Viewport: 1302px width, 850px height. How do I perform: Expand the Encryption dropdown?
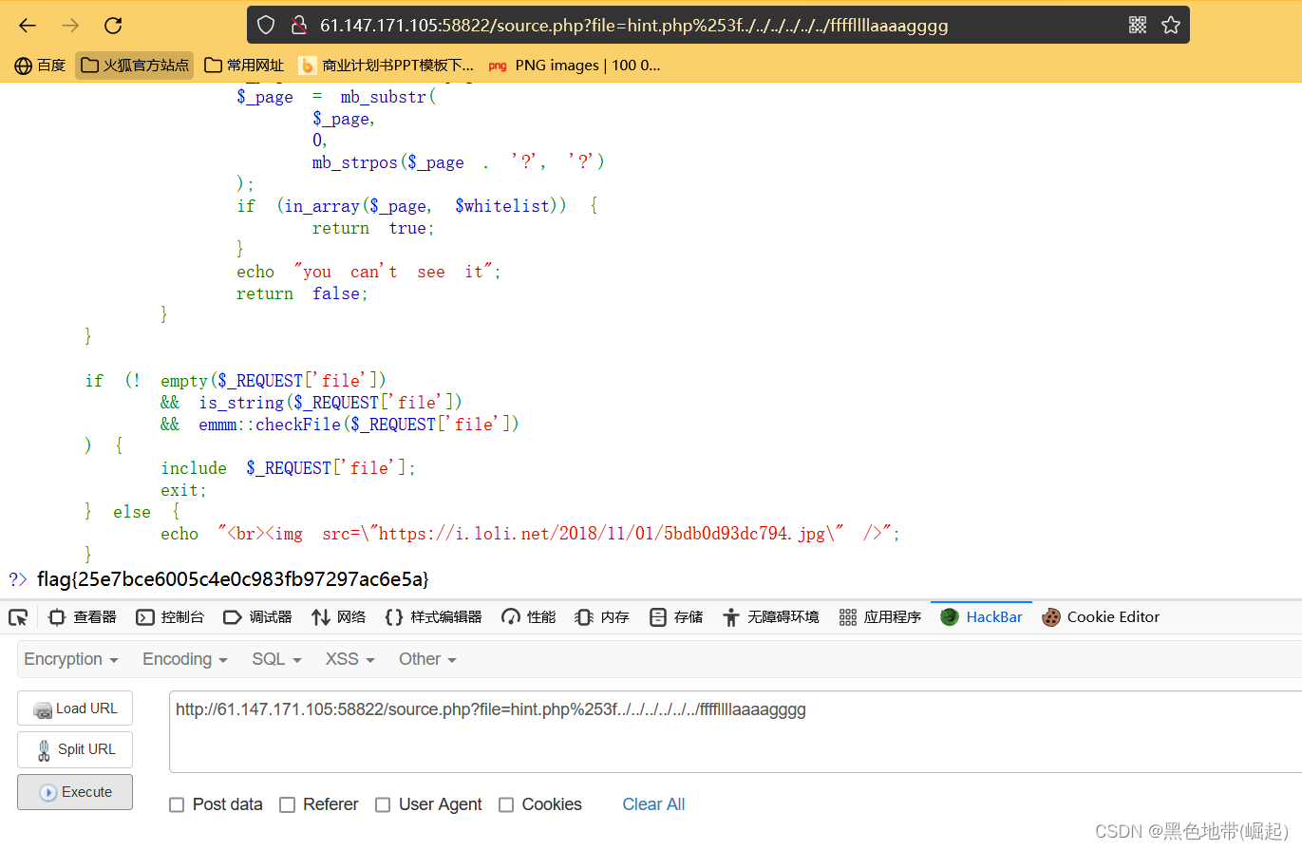71,659
